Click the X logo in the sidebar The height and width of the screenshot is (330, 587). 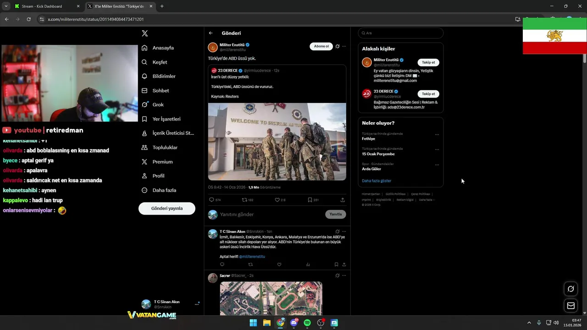(x=145, y=33)
